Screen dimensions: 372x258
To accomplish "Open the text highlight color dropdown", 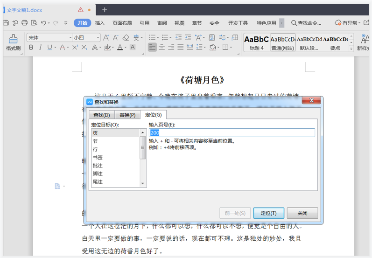I will click(x=112, y=48).
